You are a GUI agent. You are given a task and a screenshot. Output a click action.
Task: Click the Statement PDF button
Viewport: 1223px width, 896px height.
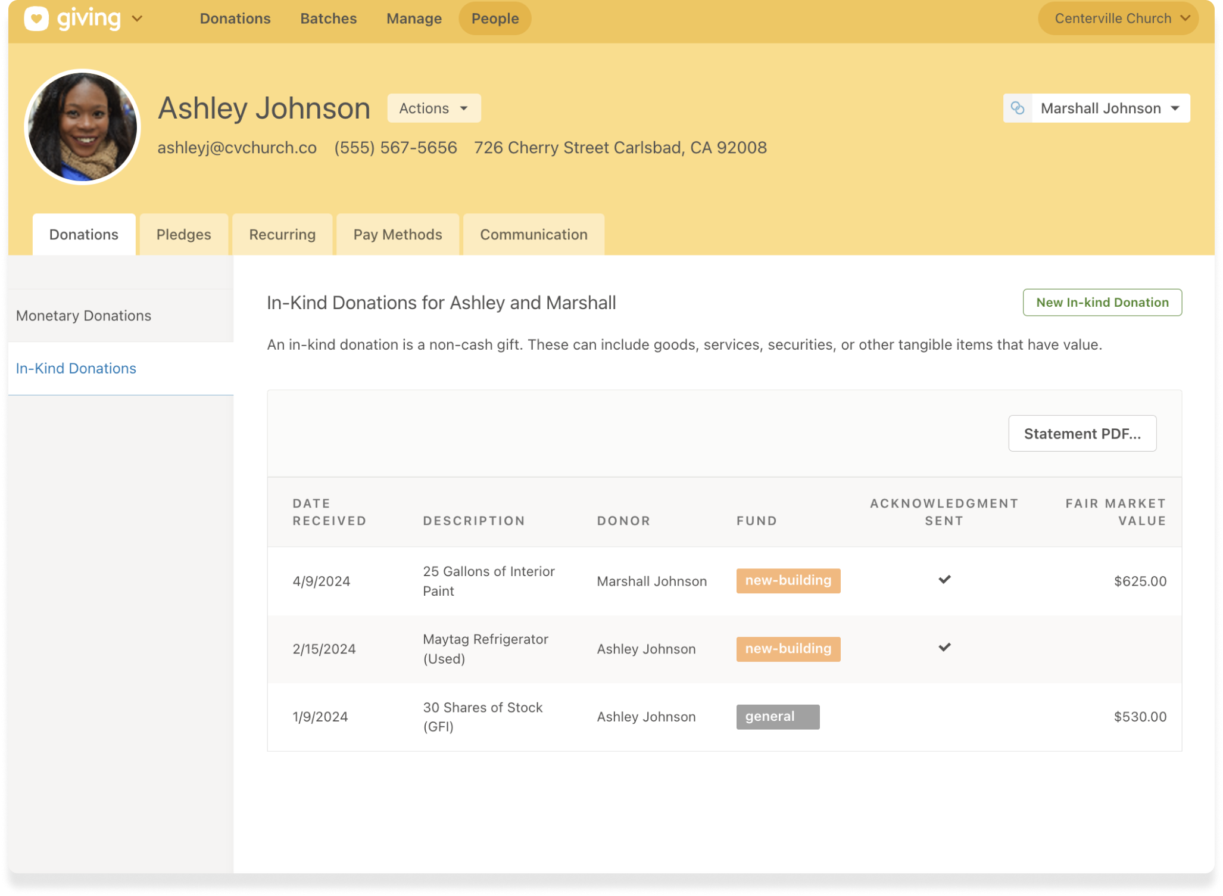(1082, 434)
